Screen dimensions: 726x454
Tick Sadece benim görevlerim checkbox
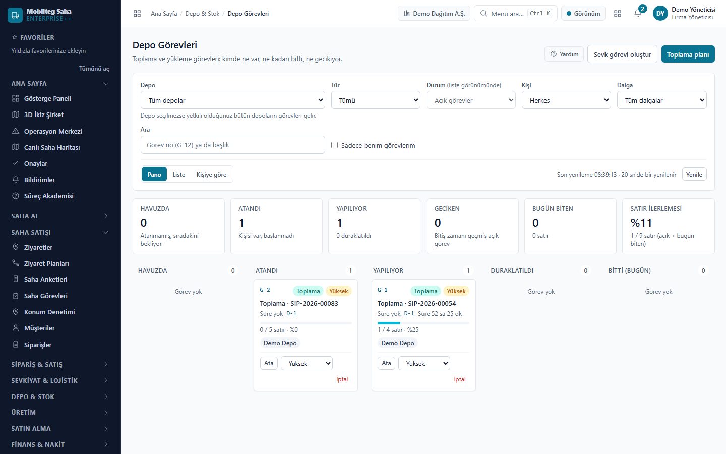tap(334, 145)
